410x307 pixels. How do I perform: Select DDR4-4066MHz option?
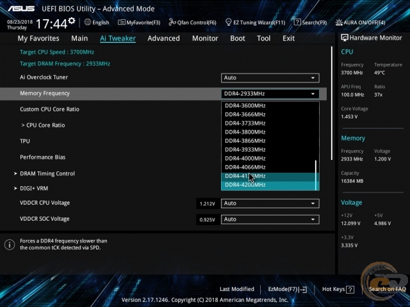(268, 167)
